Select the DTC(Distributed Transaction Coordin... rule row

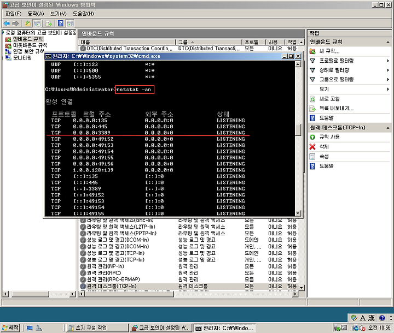(188, 48)
